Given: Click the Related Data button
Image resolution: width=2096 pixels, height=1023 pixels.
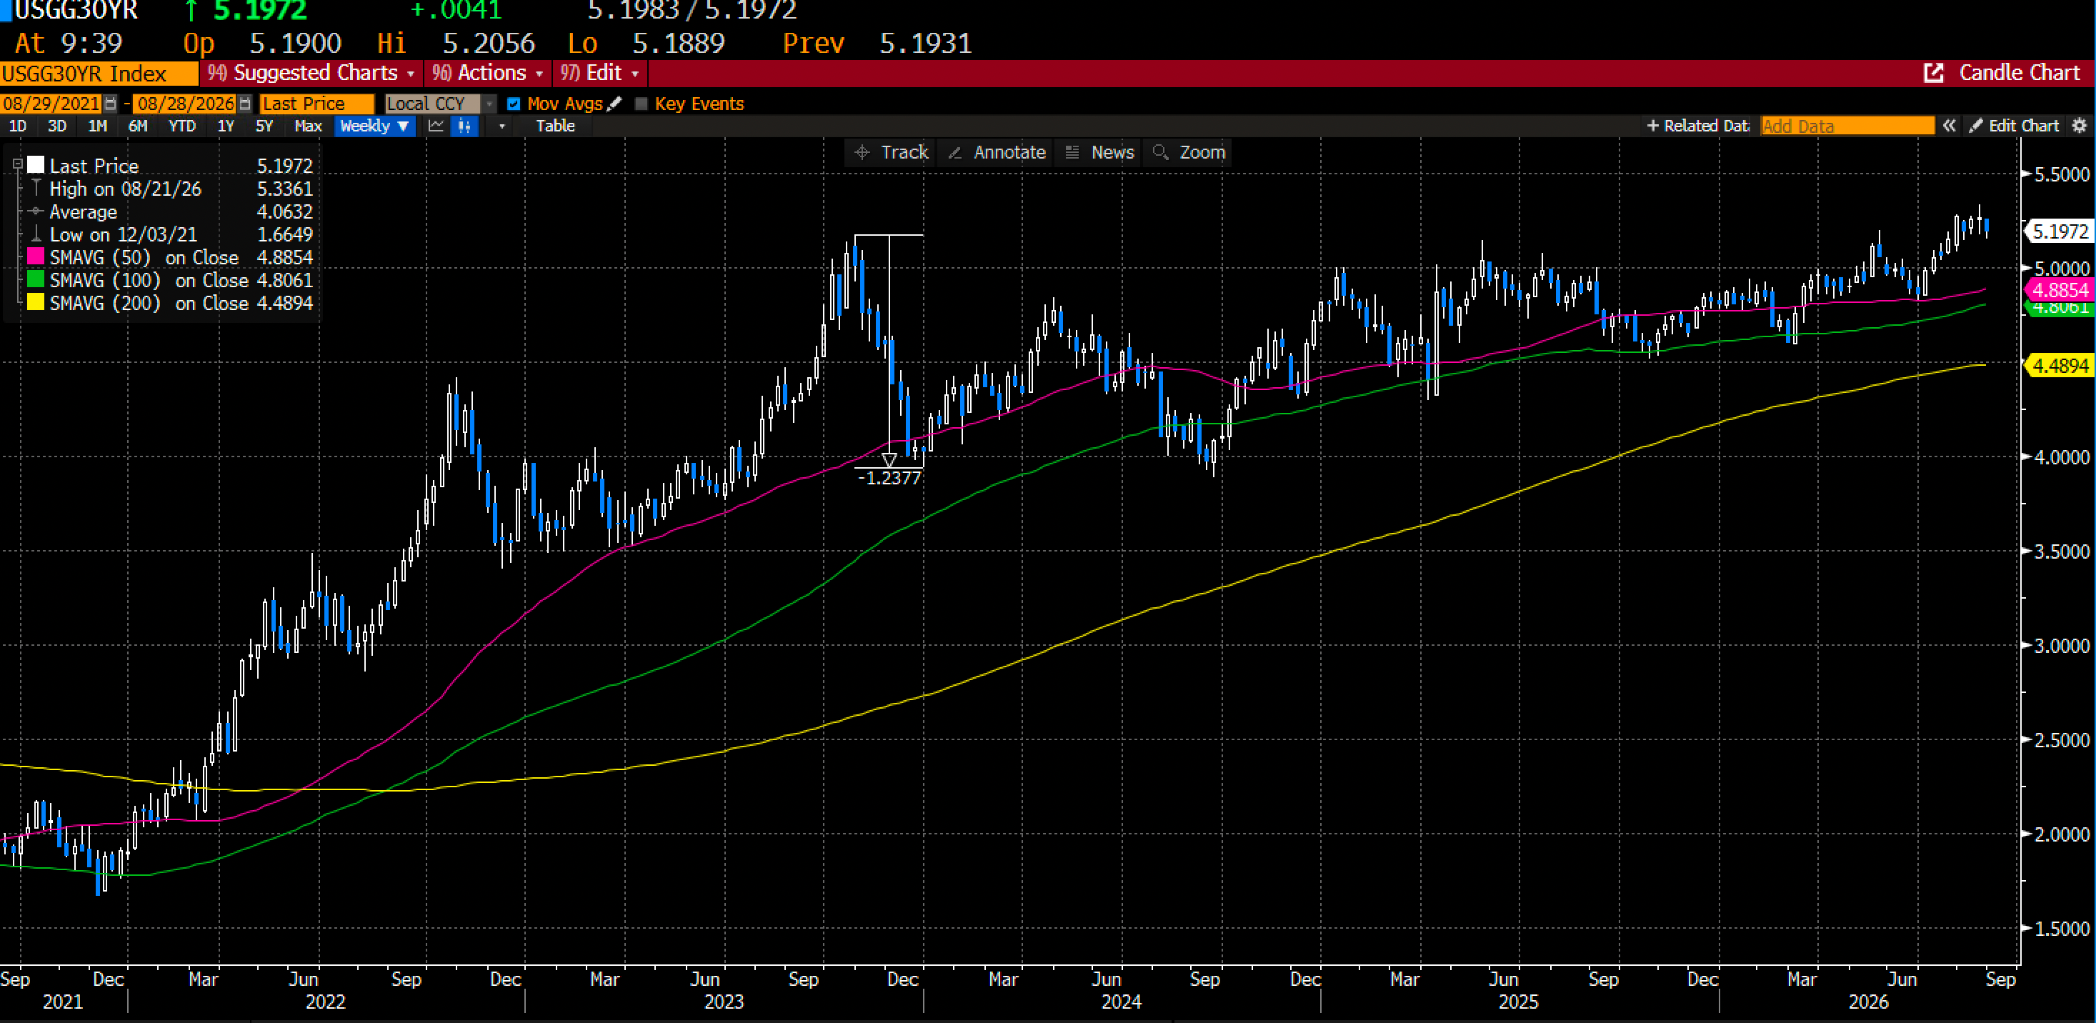Looking at the screenshot, I should (1697, 125).
